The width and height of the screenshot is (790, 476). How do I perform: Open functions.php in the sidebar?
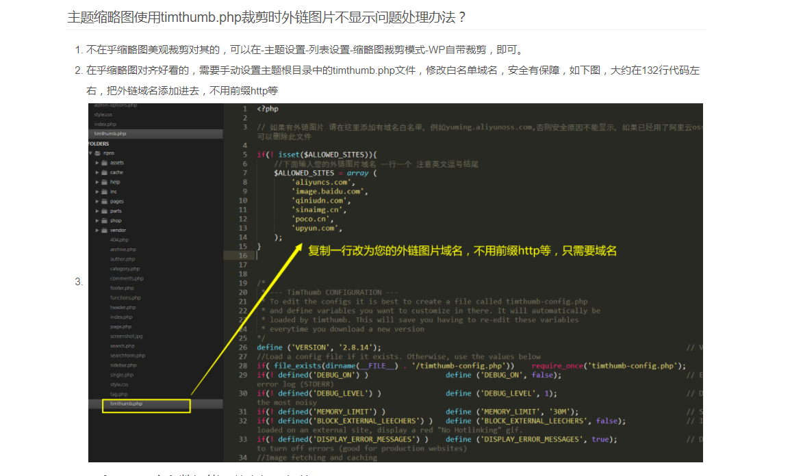125,297
